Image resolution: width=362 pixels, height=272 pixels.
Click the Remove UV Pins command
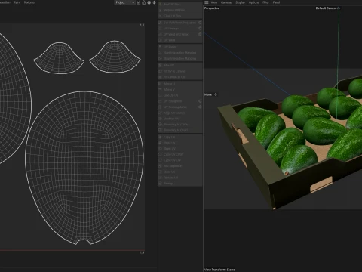point(180,10)
